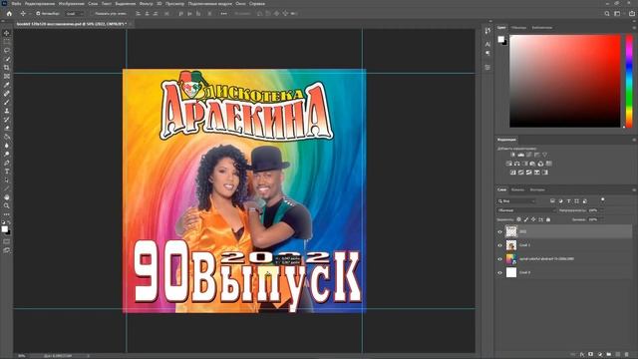The width and height of the screenshot is (638, 359).
Task: Toggle lock image pixels brush icon
Action: (x=526, y=219)
